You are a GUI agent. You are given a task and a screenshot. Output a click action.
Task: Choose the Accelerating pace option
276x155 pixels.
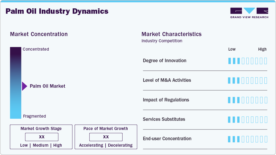pos(91,145)
